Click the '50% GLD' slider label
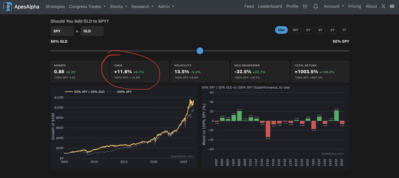This screenshot has height=178, width=399. tap(59, 42)
